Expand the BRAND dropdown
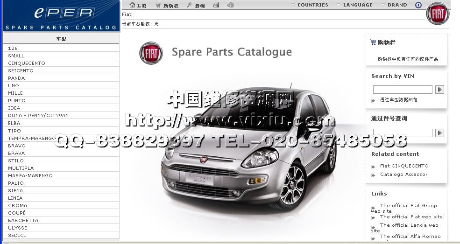This screenshot has width=460, height=244. (x=394, y=5)
